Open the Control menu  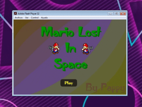pos(35,18)
